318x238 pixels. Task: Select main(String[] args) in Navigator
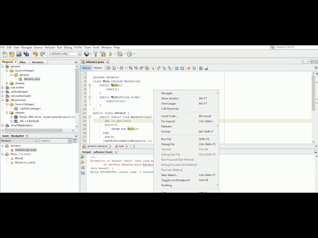click(x=25, y=150)
